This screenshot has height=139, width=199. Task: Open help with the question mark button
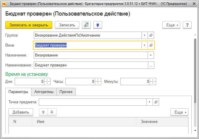[x=187, y=25]
